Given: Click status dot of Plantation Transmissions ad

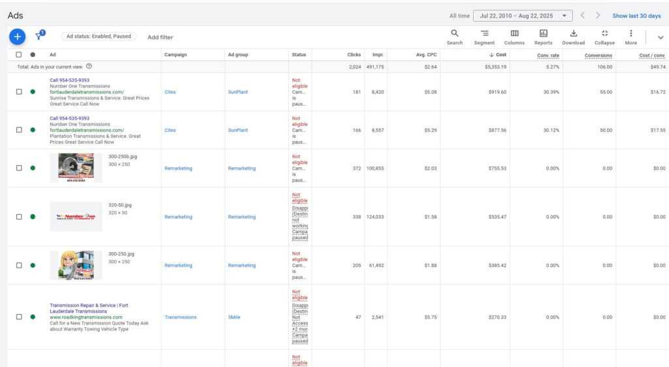Looking at the screenshot, I should tap(33, 130).
